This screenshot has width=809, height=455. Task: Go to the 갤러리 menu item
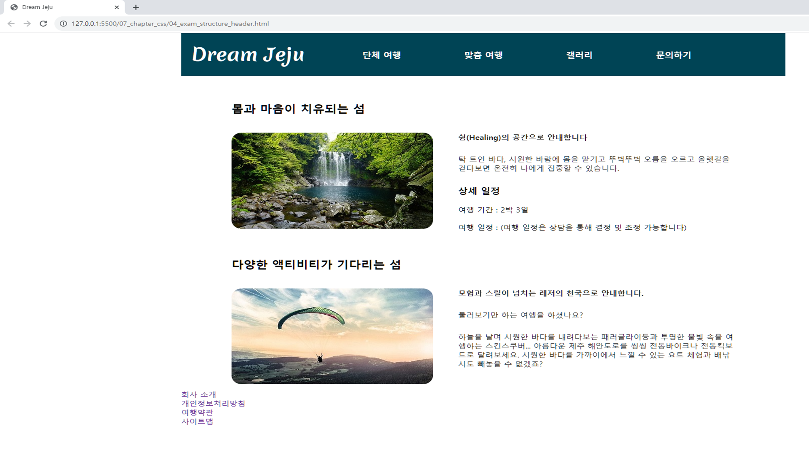(x=579, y=55)
